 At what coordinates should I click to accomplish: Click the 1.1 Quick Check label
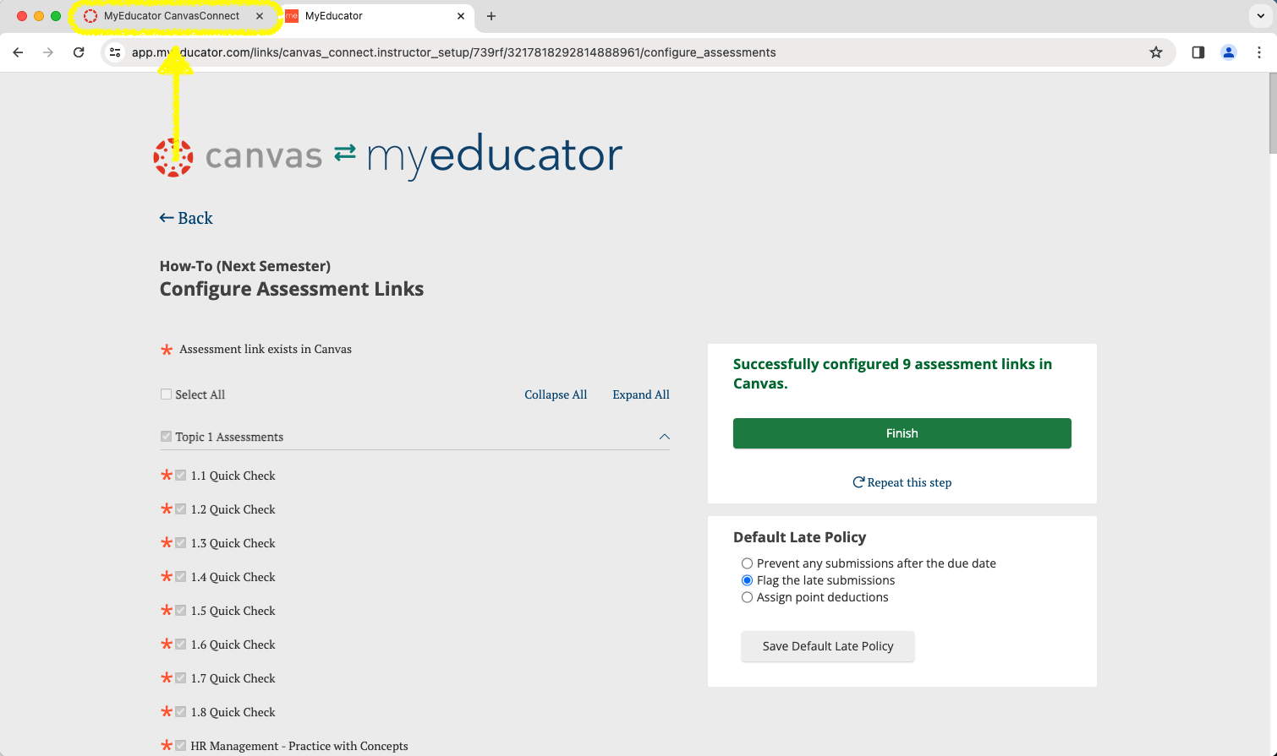[233, 476]
